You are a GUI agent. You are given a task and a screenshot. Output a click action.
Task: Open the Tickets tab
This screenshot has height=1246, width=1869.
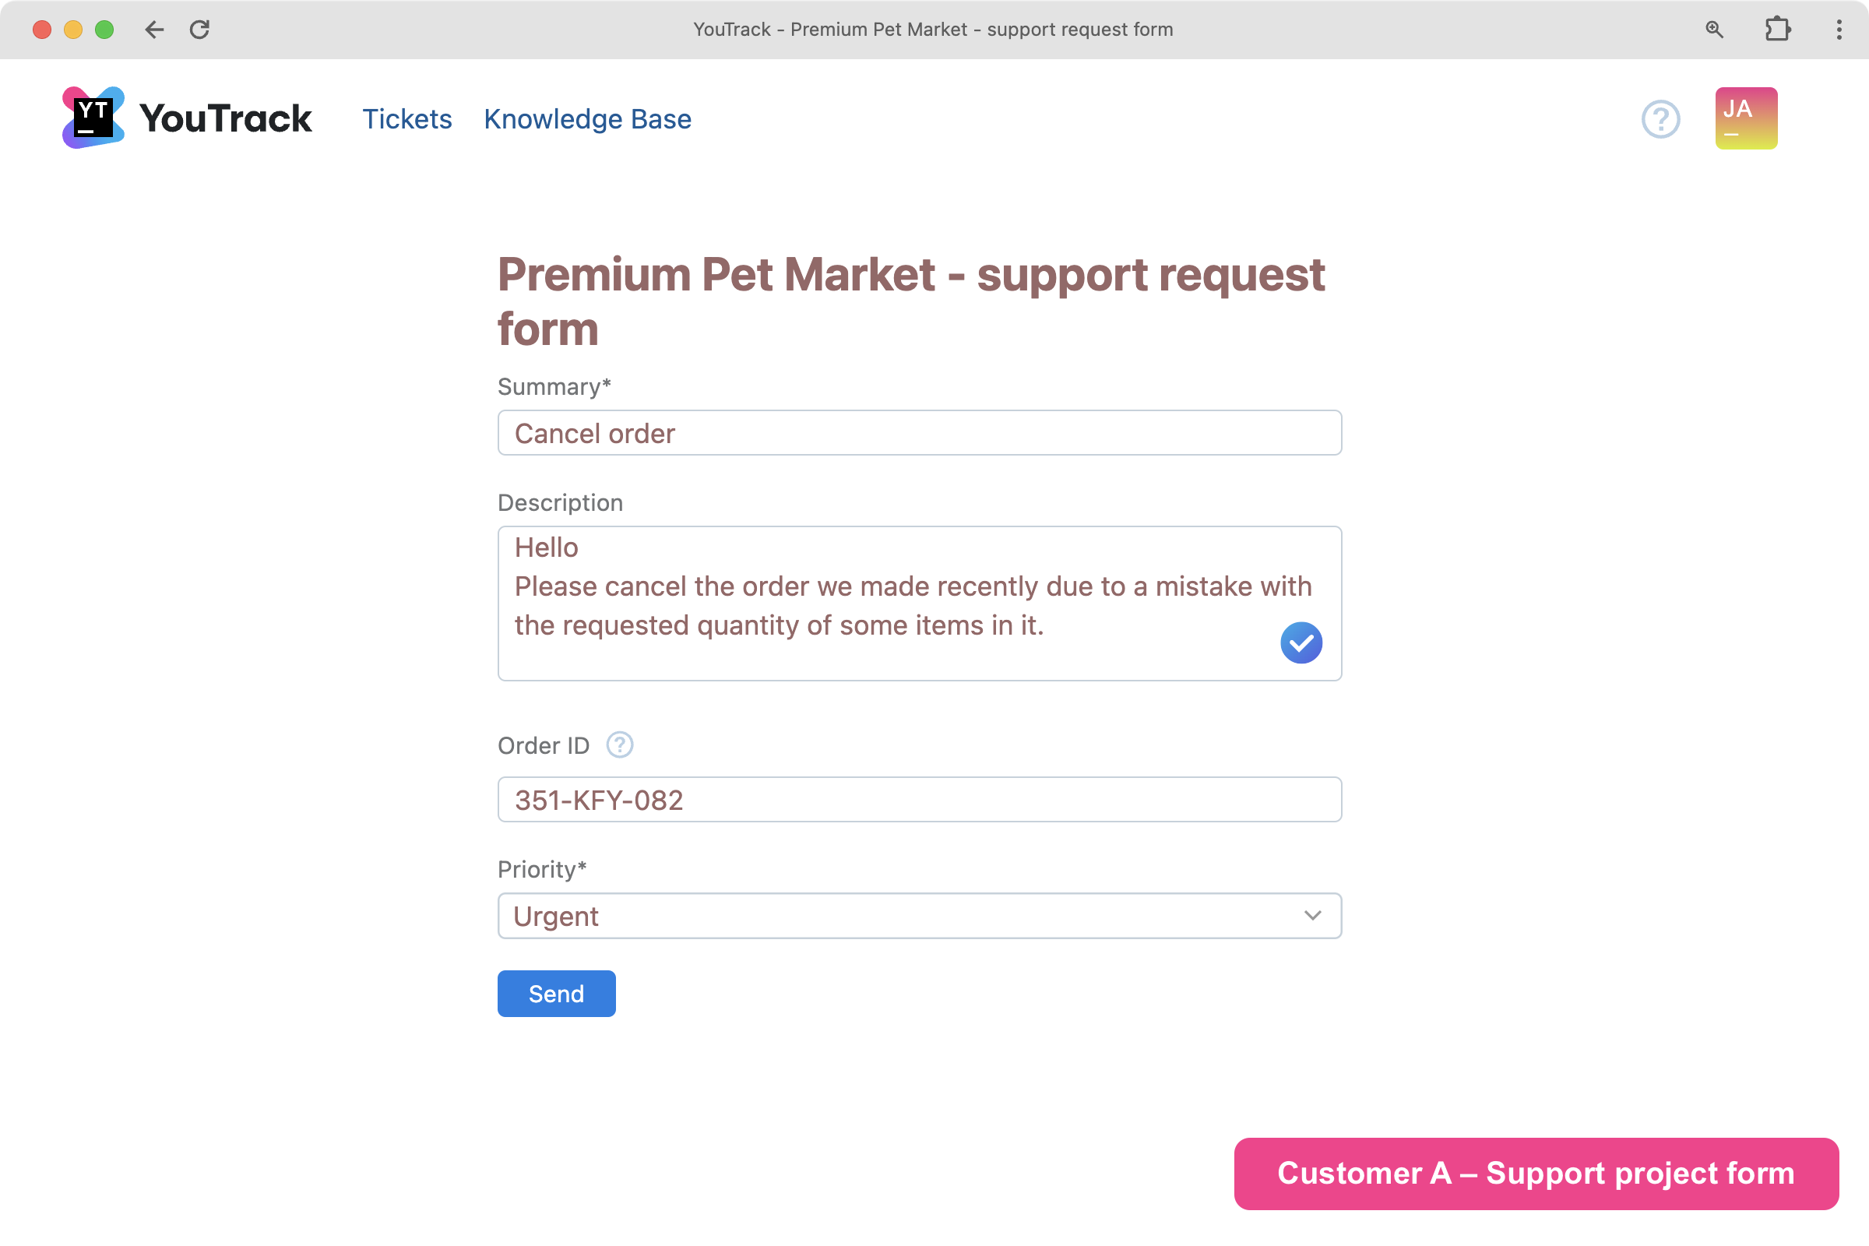coord(407,119)
